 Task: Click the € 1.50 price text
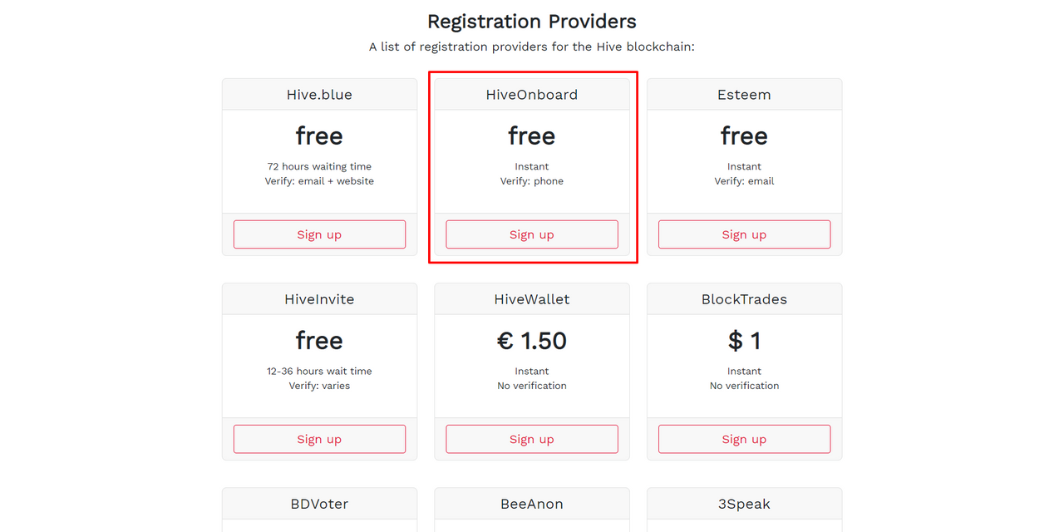532,341
